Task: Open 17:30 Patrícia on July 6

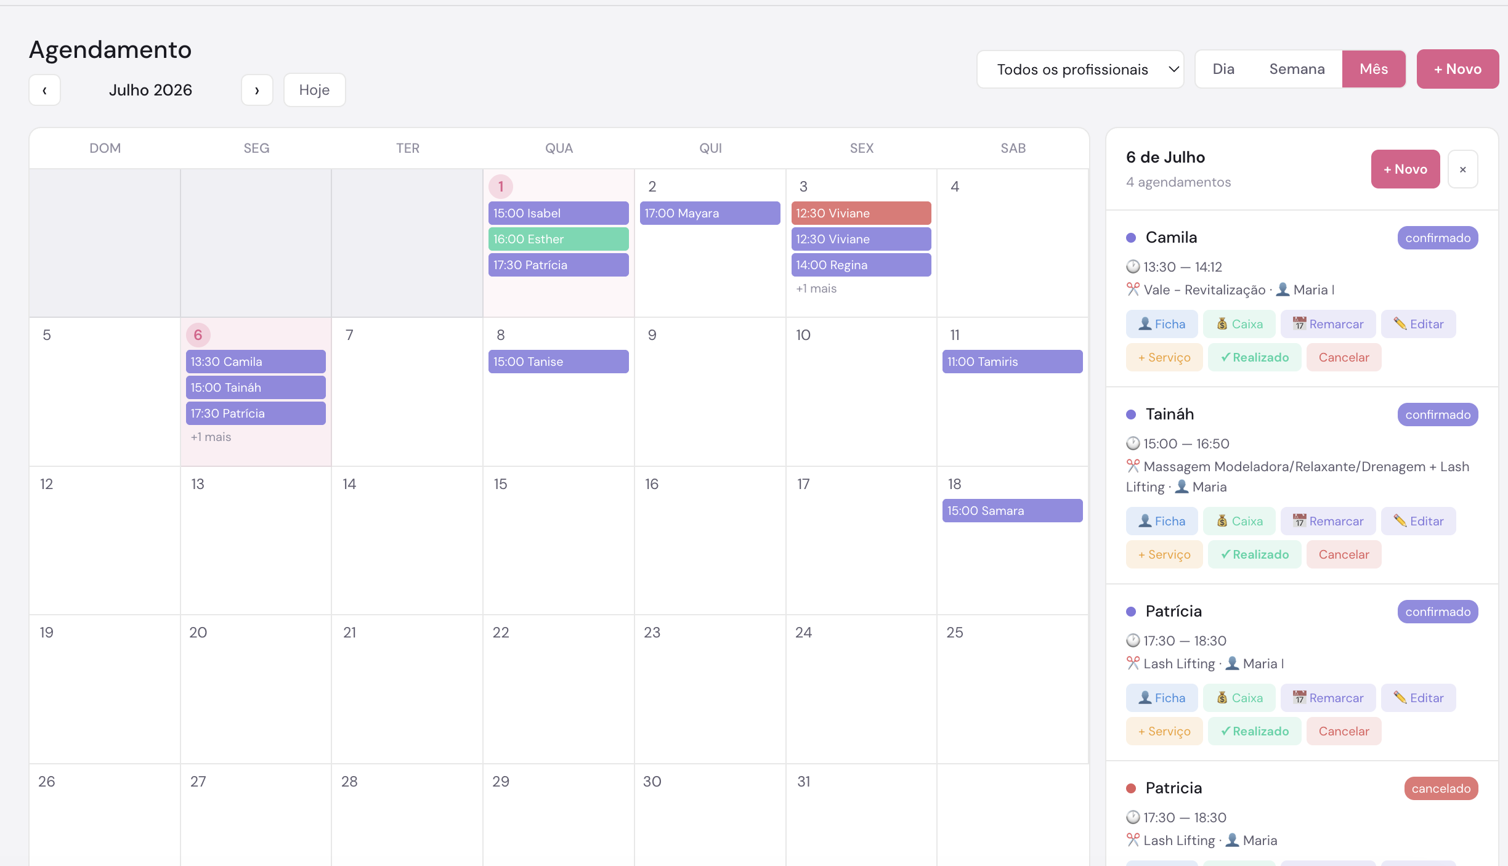Action: click(256, 413)
